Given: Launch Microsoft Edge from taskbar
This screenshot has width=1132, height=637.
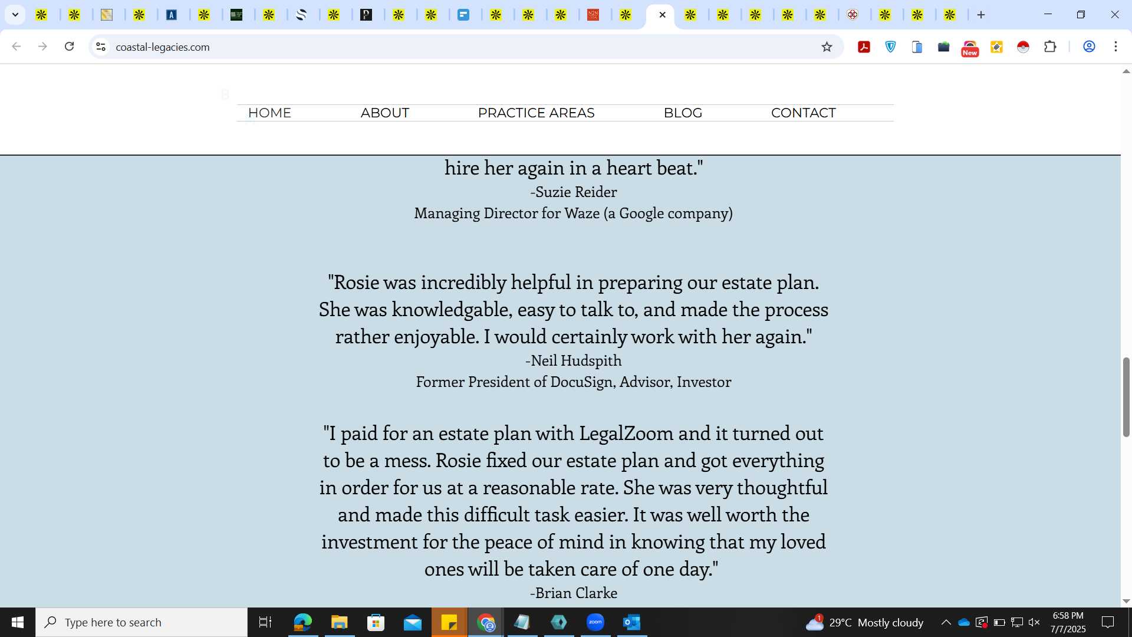Looking at the screenshot, I should [302, 622].
